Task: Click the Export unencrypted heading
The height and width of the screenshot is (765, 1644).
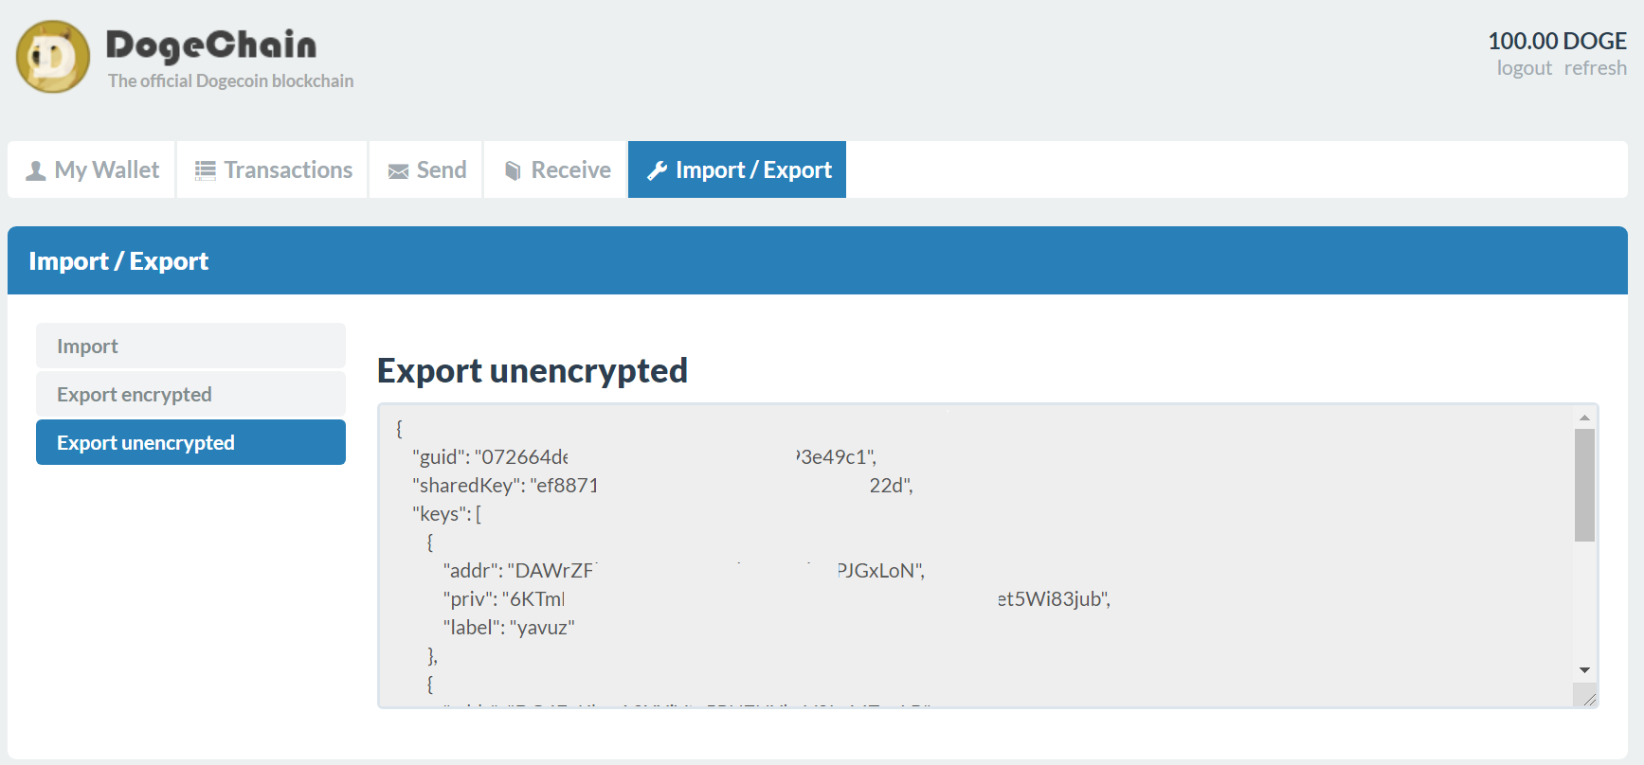Action: point(533,370)
